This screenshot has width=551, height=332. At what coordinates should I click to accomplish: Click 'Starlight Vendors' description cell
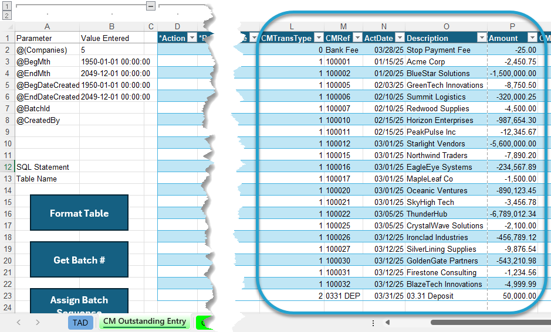click(447, 143)
